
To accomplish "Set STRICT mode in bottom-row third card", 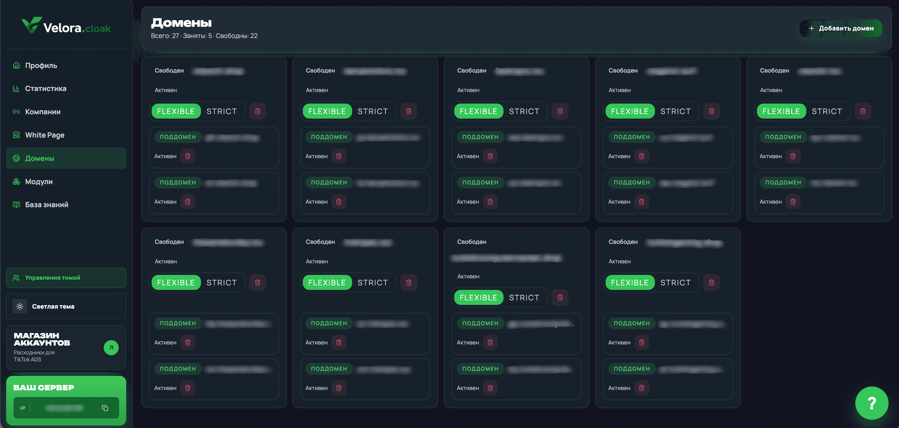I will (524, 297).
